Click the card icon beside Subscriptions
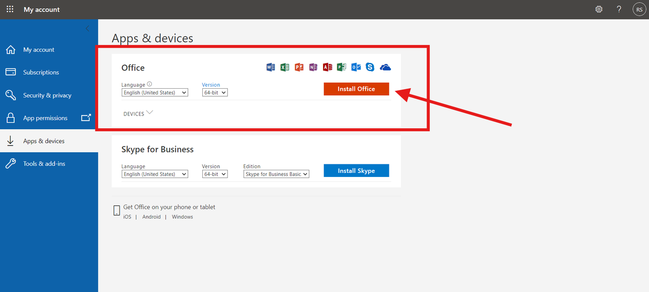Screen dimensions: 649x292 (x=10, y=72)
